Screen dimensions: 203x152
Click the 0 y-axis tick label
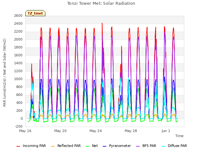tap(22, 119)
